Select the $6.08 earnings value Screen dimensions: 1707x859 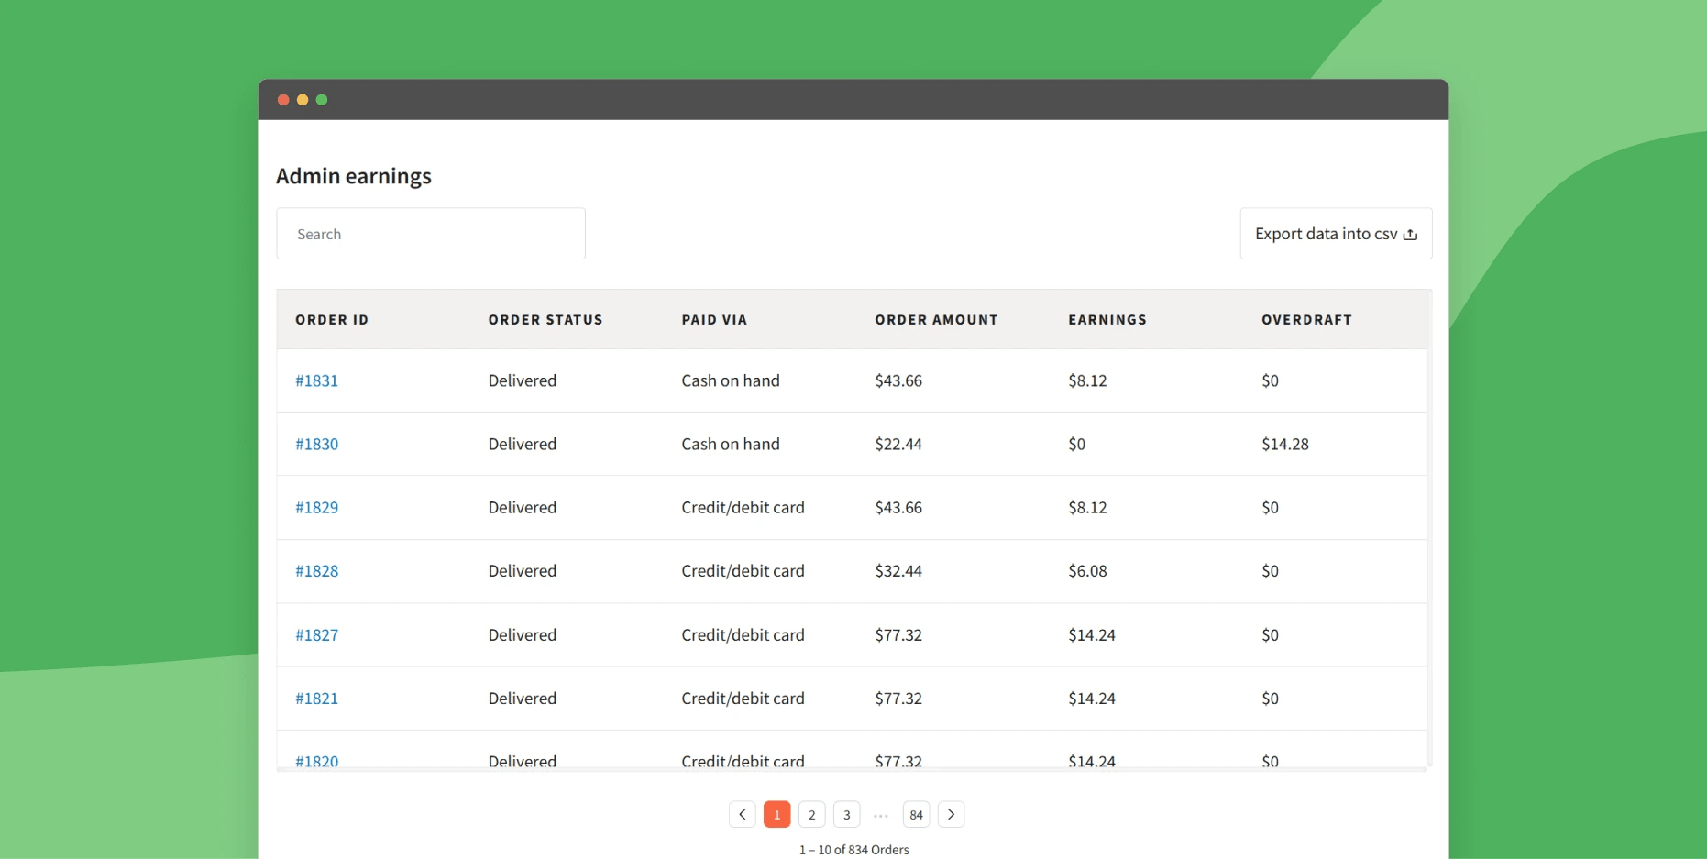[x=1087, y=570]
